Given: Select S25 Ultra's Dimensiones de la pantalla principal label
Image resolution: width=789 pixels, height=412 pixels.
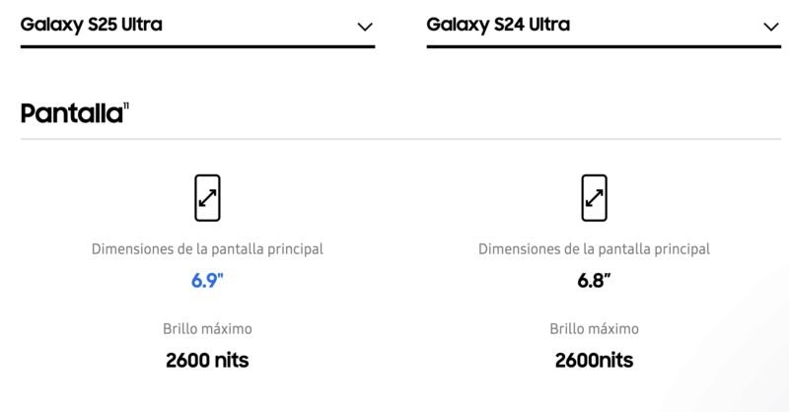Looking at the screenshot, I should coord(207,249).
